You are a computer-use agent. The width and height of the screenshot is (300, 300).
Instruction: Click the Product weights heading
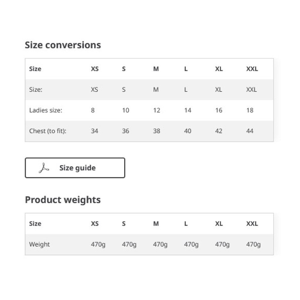(x=63, y=200)
